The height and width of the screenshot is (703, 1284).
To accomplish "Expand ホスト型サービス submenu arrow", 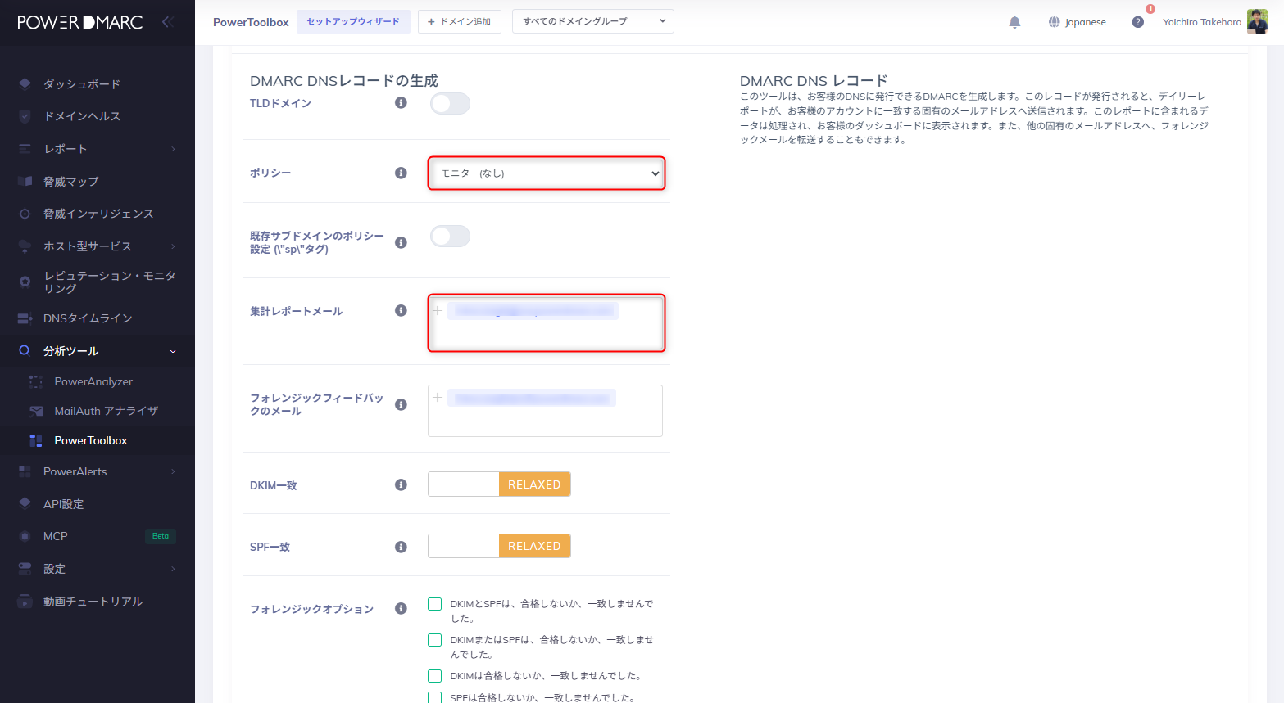I will click(173, 246).
